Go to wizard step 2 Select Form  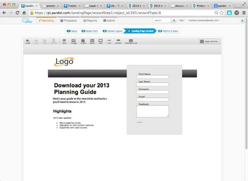90,31
